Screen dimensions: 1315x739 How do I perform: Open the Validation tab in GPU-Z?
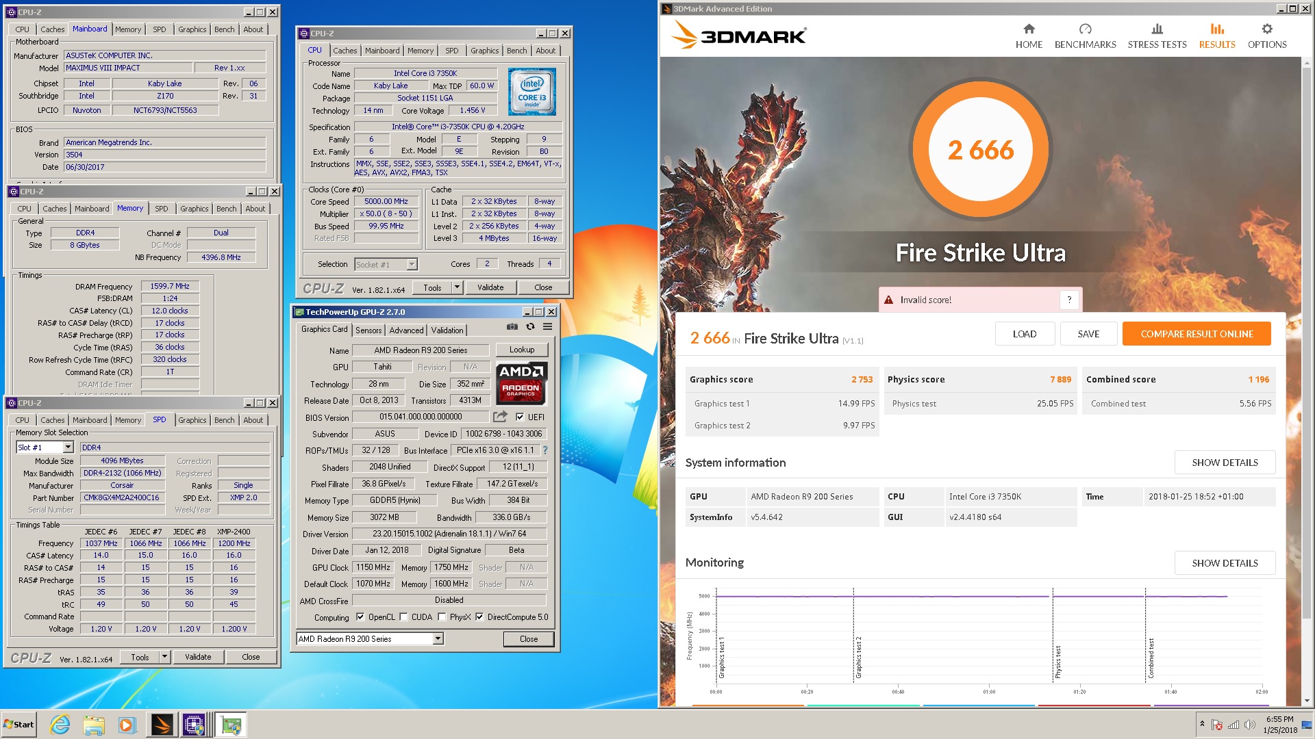click(447, 330)
